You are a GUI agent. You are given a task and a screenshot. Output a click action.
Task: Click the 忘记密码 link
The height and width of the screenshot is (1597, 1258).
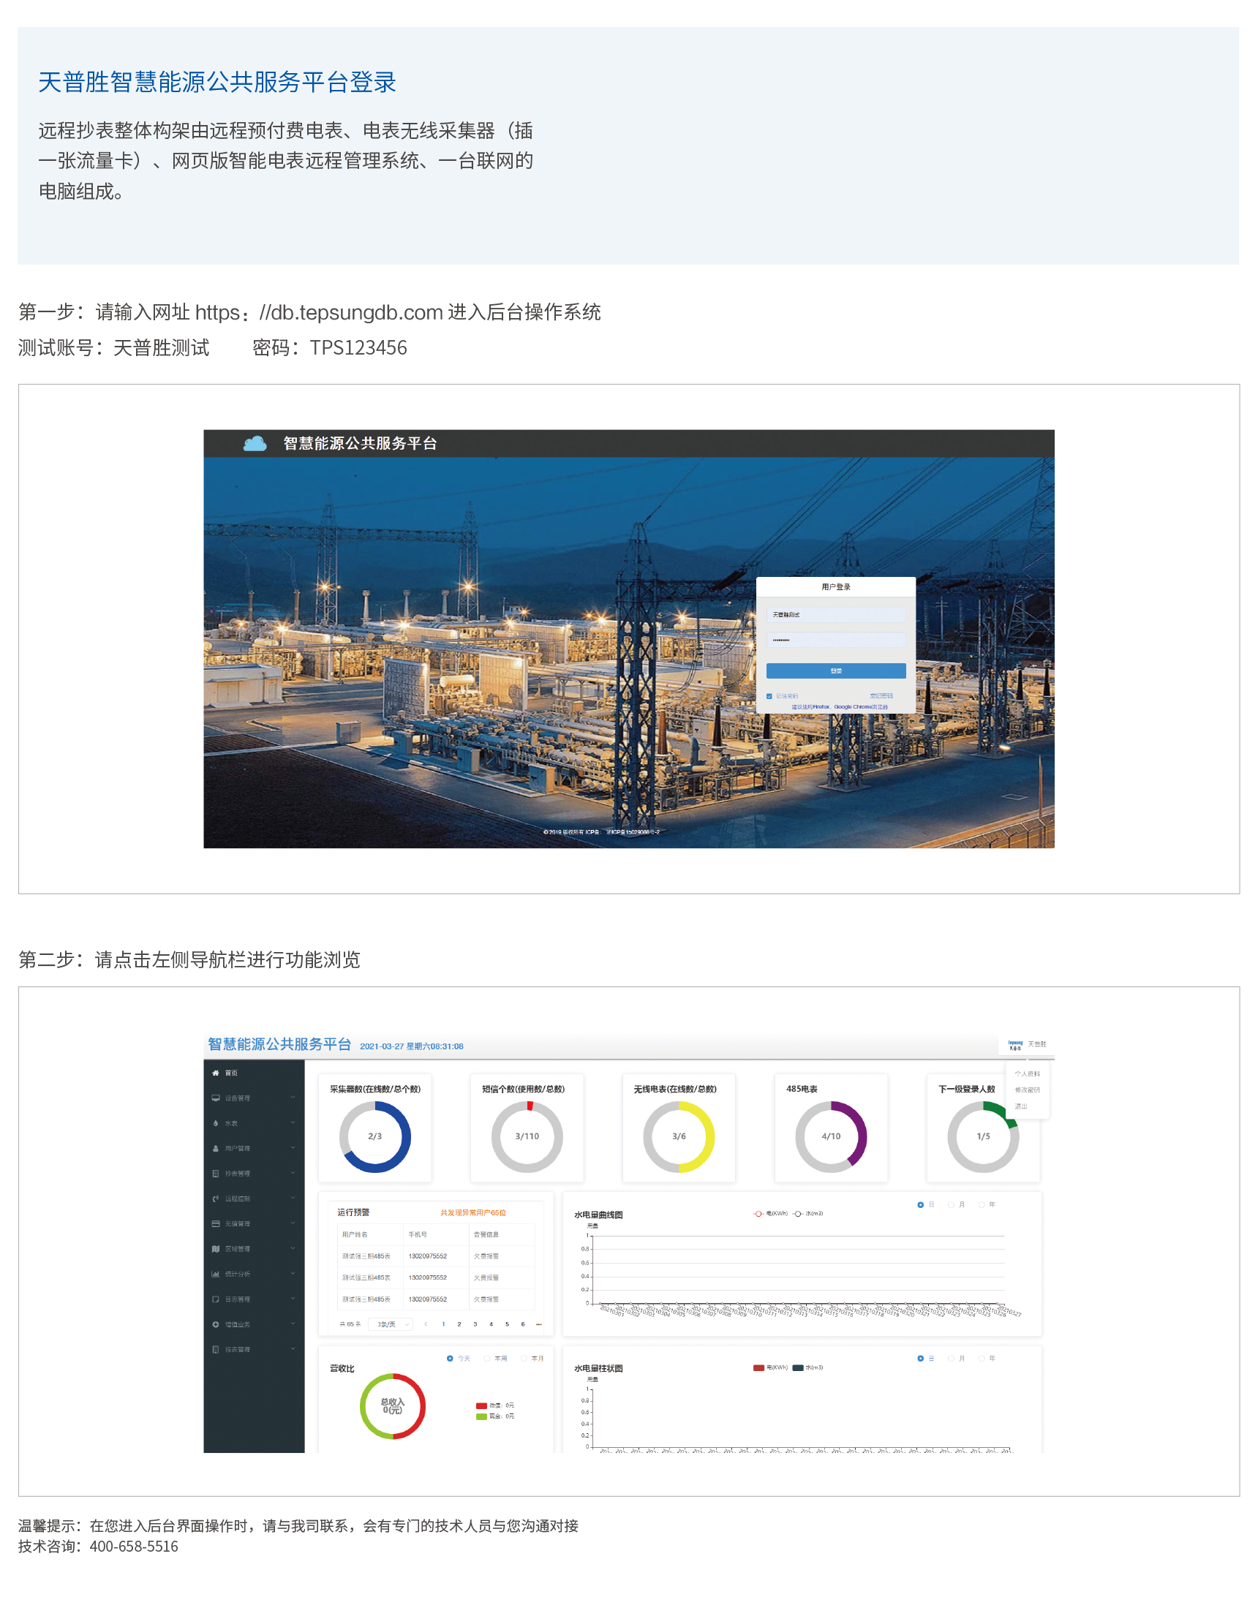click(881, 696)
